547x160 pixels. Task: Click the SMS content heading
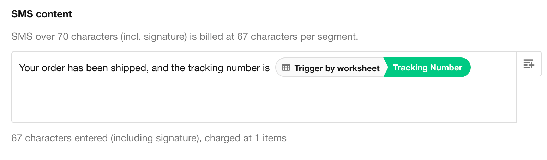coord(42,14)
